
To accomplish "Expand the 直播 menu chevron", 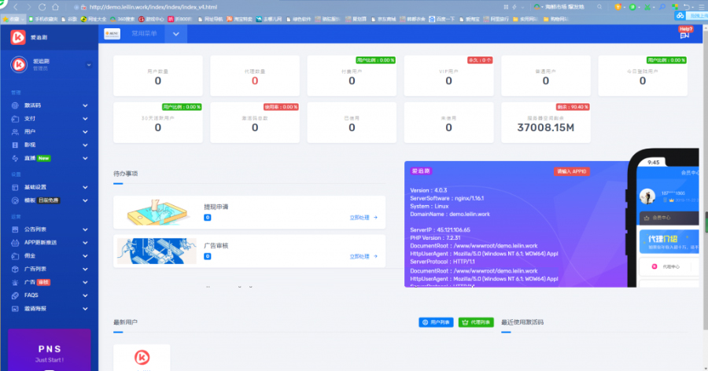I will pos(85,159).
